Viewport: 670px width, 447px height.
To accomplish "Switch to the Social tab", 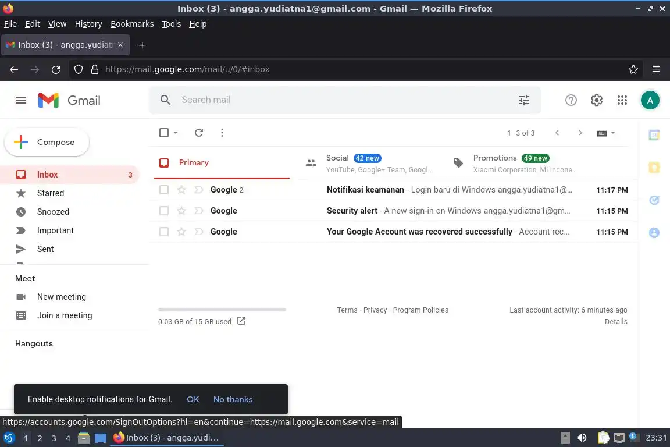I will pyautogui.click(x=369, y=163).
